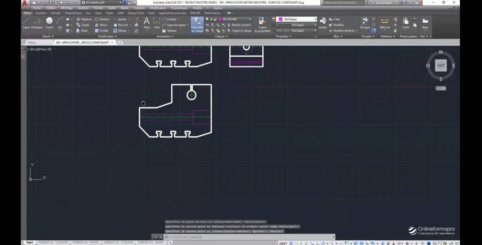Screen dimensions: 482x245
Task: Insert a Tableau from Annotation panel
Action: tap(169, 31)
